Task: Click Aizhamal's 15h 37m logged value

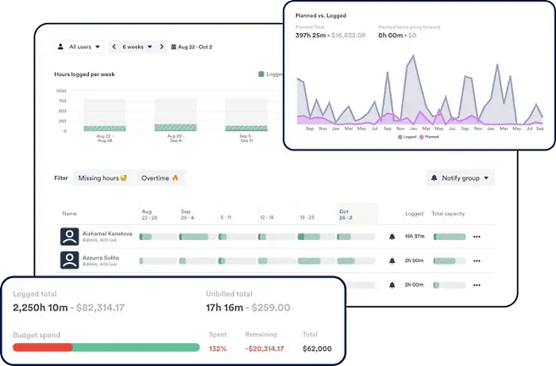Action: click(415, 236)
